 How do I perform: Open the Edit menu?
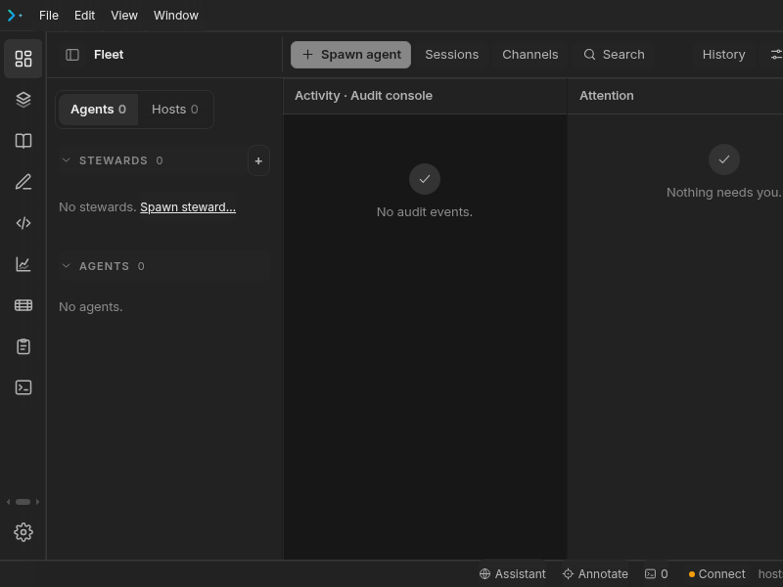(84, 16)
